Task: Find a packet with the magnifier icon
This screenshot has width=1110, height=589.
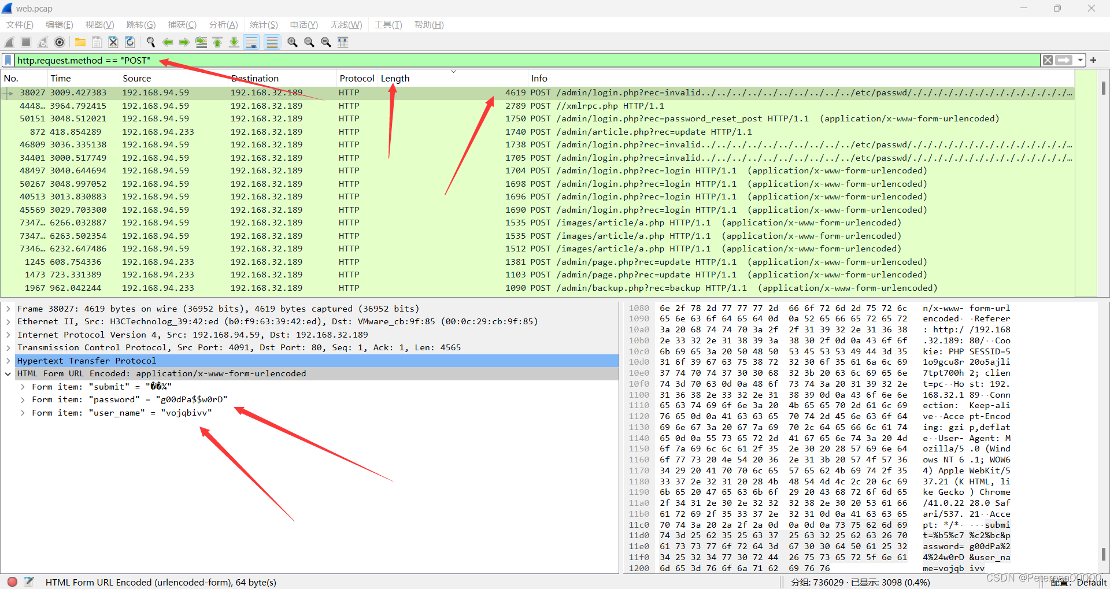Action: coord(151,42)
